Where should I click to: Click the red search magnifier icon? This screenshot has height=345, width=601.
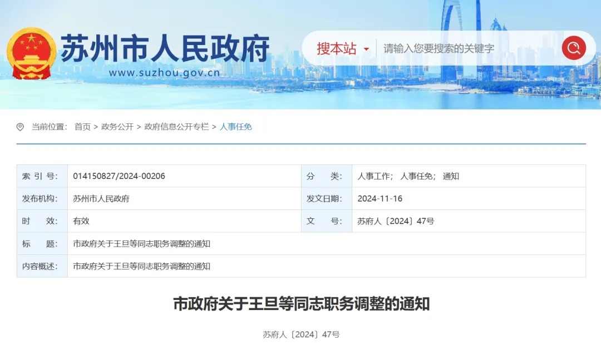(x=574, y=48)
